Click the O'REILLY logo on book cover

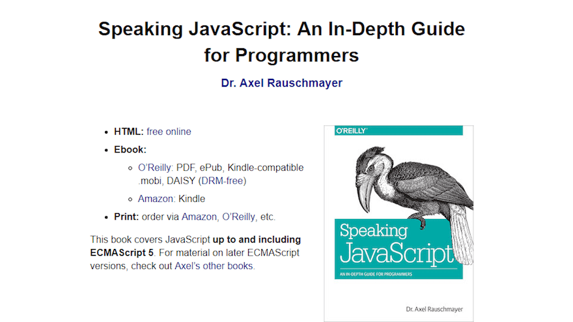(352, 130)
